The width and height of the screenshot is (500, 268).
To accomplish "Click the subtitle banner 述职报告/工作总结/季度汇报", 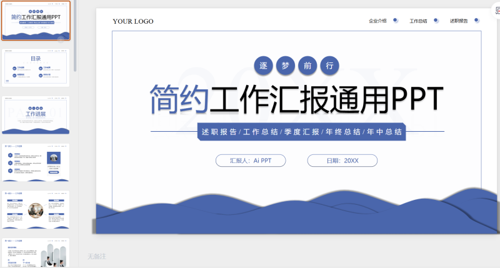I will pyautogui.click(x=302, y=132).
